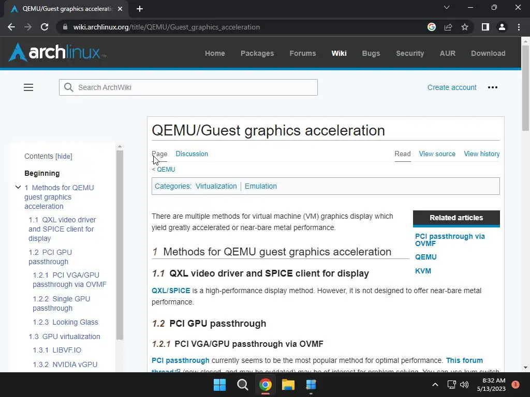Jump to 1.3.2 NVIDIA vGPU entry
The height and width of the screenshot is (397, 530).
pos(65,364)
